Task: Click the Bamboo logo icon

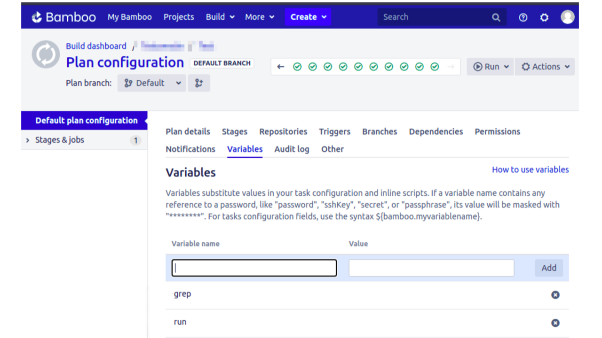Action: point(37,17)
